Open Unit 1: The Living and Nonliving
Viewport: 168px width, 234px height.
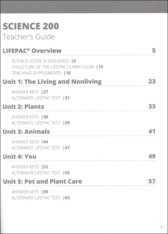(52, 82)
